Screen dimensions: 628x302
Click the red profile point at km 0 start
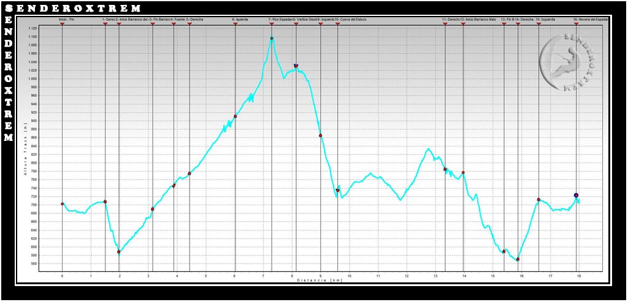click(62, 203)
